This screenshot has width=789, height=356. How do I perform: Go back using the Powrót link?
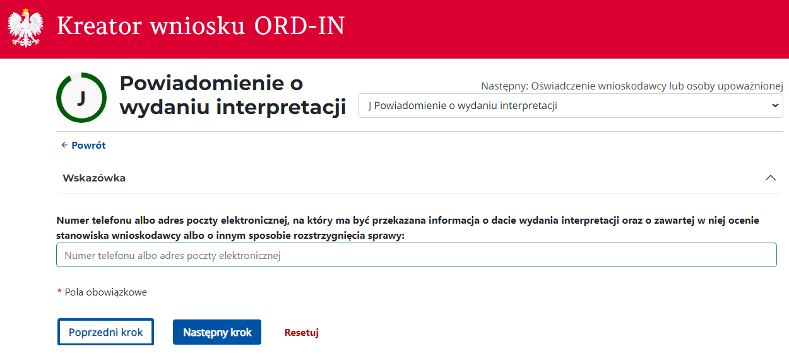point(88,146)
